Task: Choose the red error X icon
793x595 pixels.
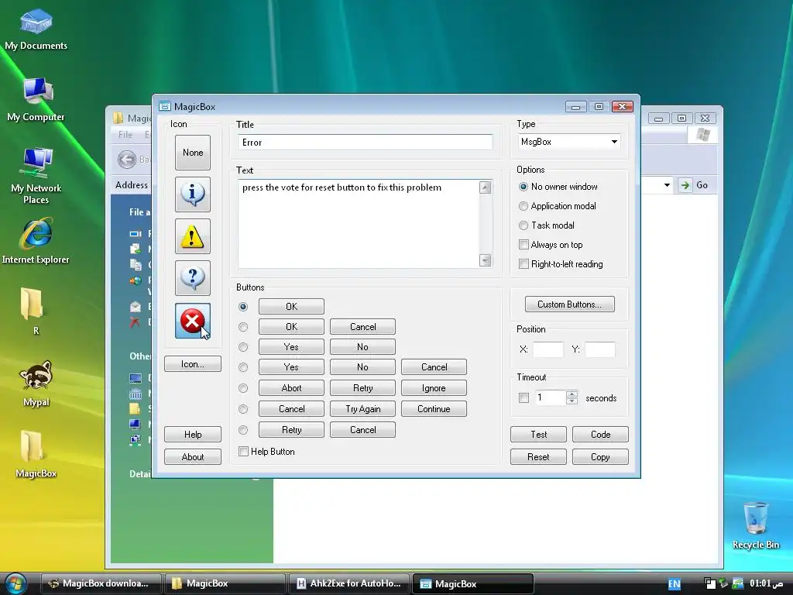Action: (193, 321)
